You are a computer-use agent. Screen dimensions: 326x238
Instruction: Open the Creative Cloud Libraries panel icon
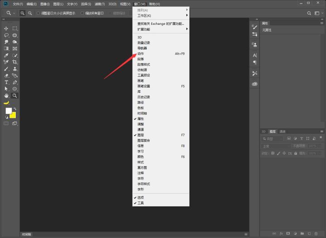pos(254,84)
